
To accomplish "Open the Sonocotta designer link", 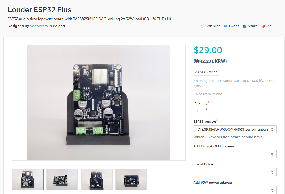I will [x=39, y=26].
